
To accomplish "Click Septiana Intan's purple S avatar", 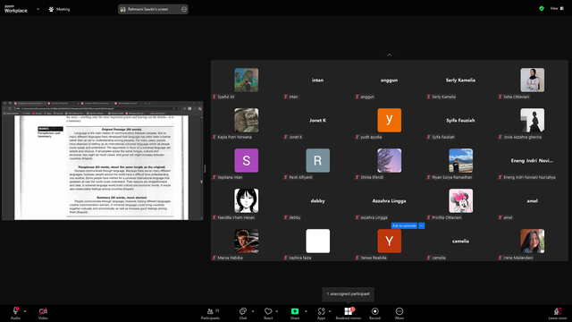I will click(247, 160).
